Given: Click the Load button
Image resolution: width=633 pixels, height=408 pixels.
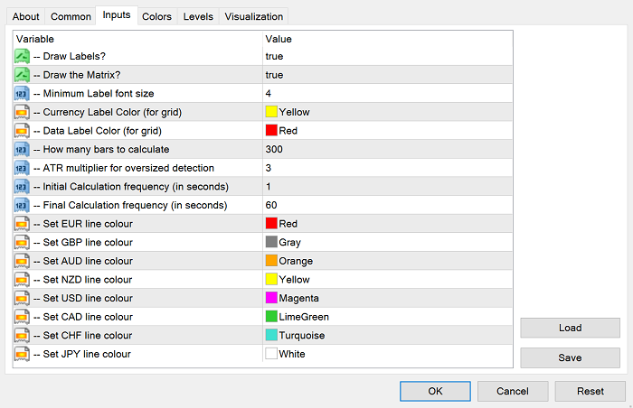Looking at the screenshot, I should click(x=570, y=328).
